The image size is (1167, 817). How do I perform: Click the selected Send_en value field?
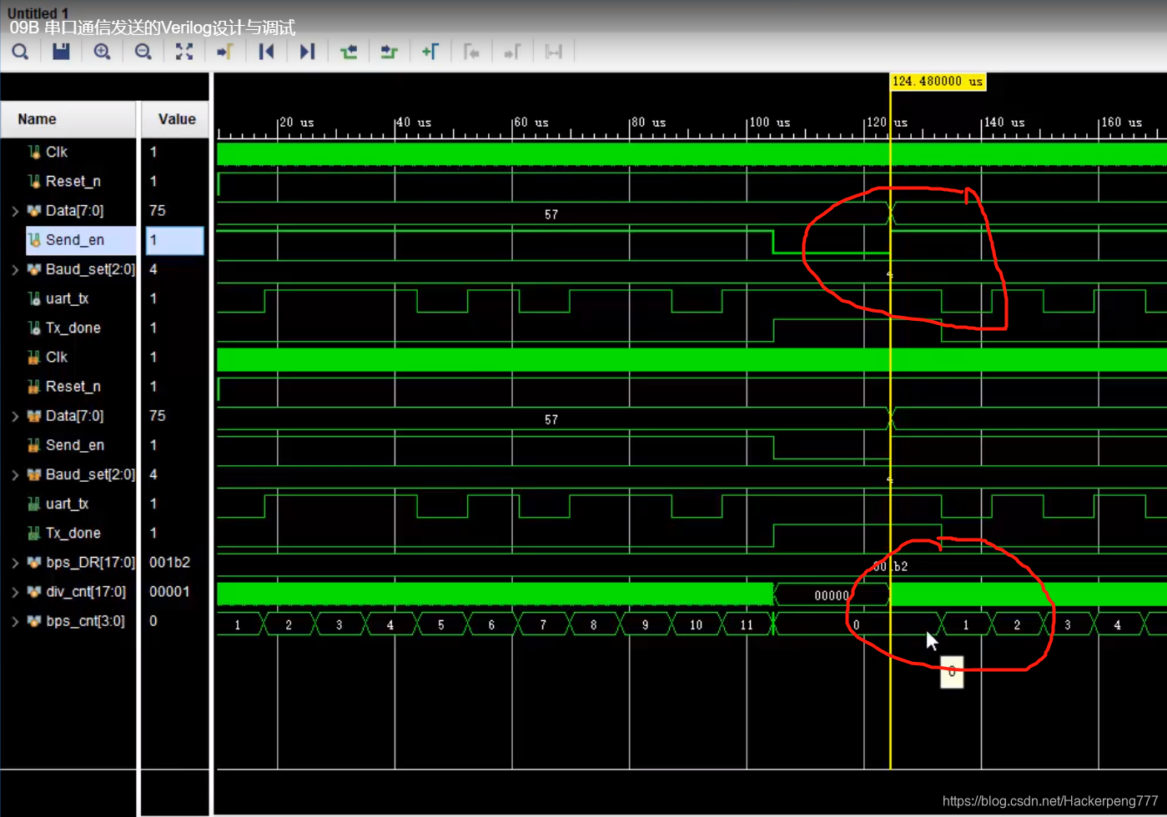coord(175,240)
